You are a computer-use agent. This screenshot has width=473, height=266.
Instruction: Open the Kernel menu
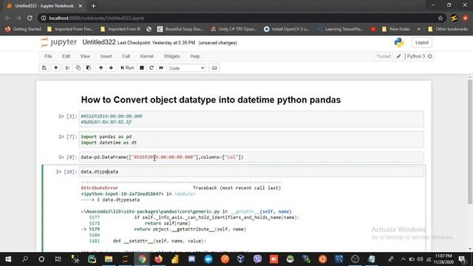point(146,56)
